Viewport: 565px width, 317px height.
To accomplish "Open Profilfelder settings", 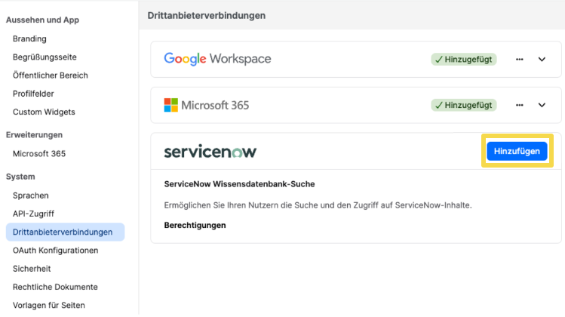I will 33,94.
